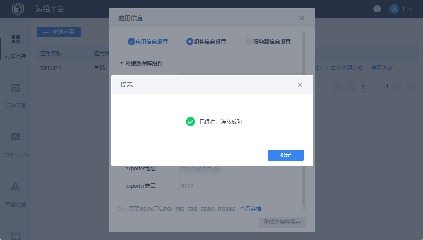
Task: Close the 提示 dialog with the X
Action: (300, 85)
